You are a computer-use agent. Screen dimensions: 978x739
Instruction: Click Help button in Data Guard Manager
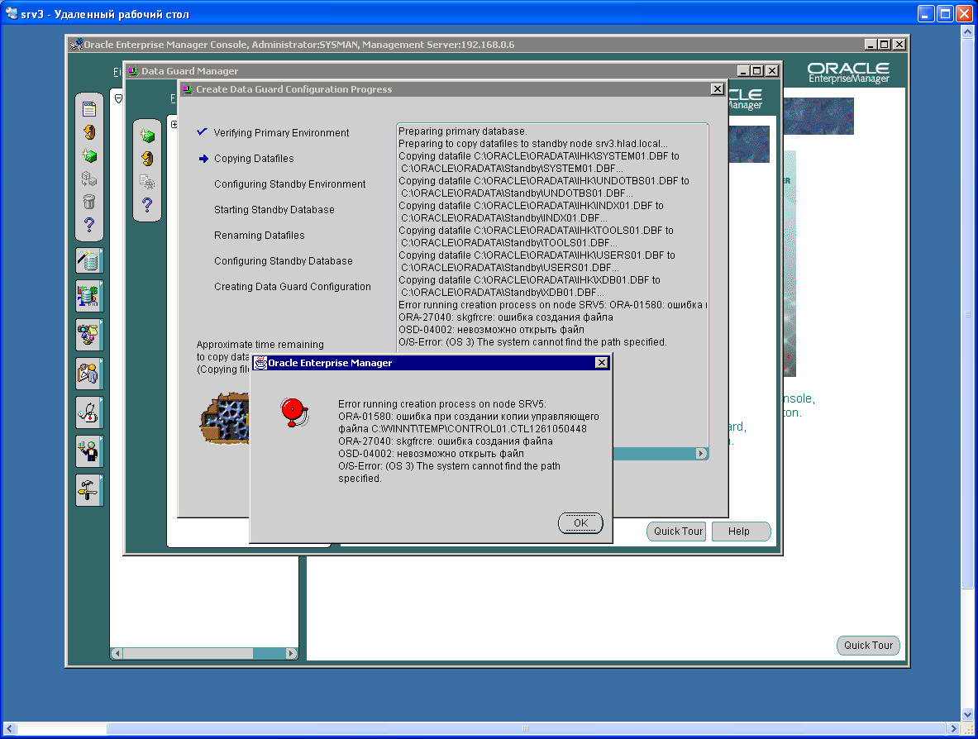(741, 532)
